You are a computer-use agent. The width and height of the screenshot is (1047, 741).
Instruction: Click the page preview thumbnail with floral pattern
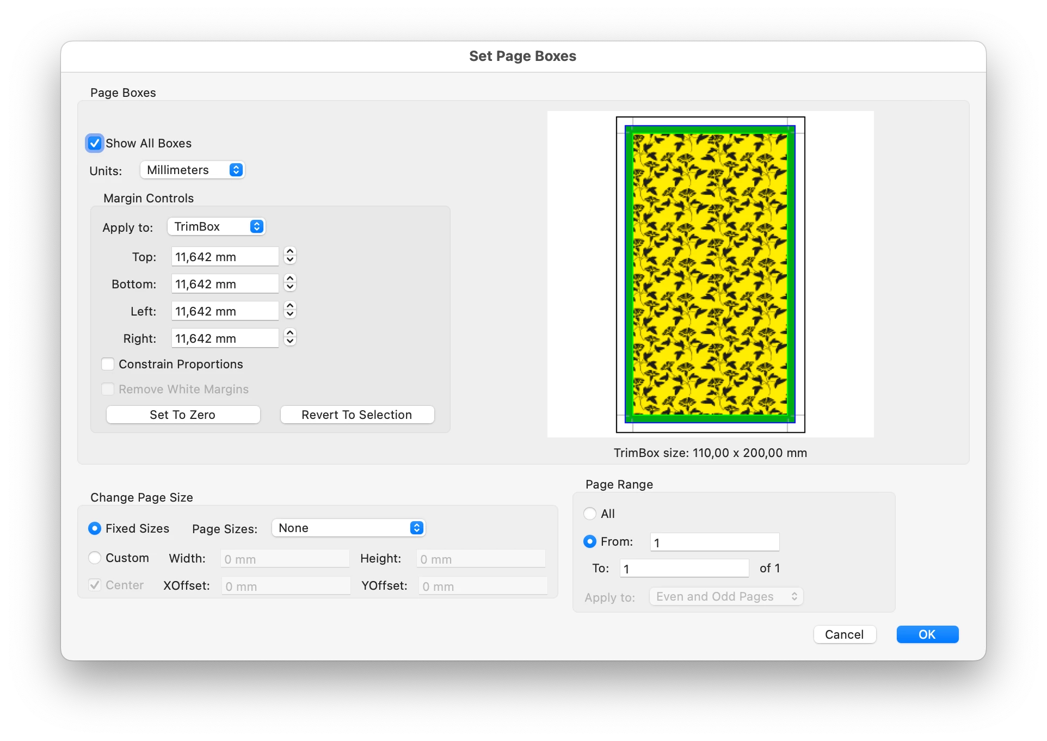pyautogui.click(x=710, y=274)
